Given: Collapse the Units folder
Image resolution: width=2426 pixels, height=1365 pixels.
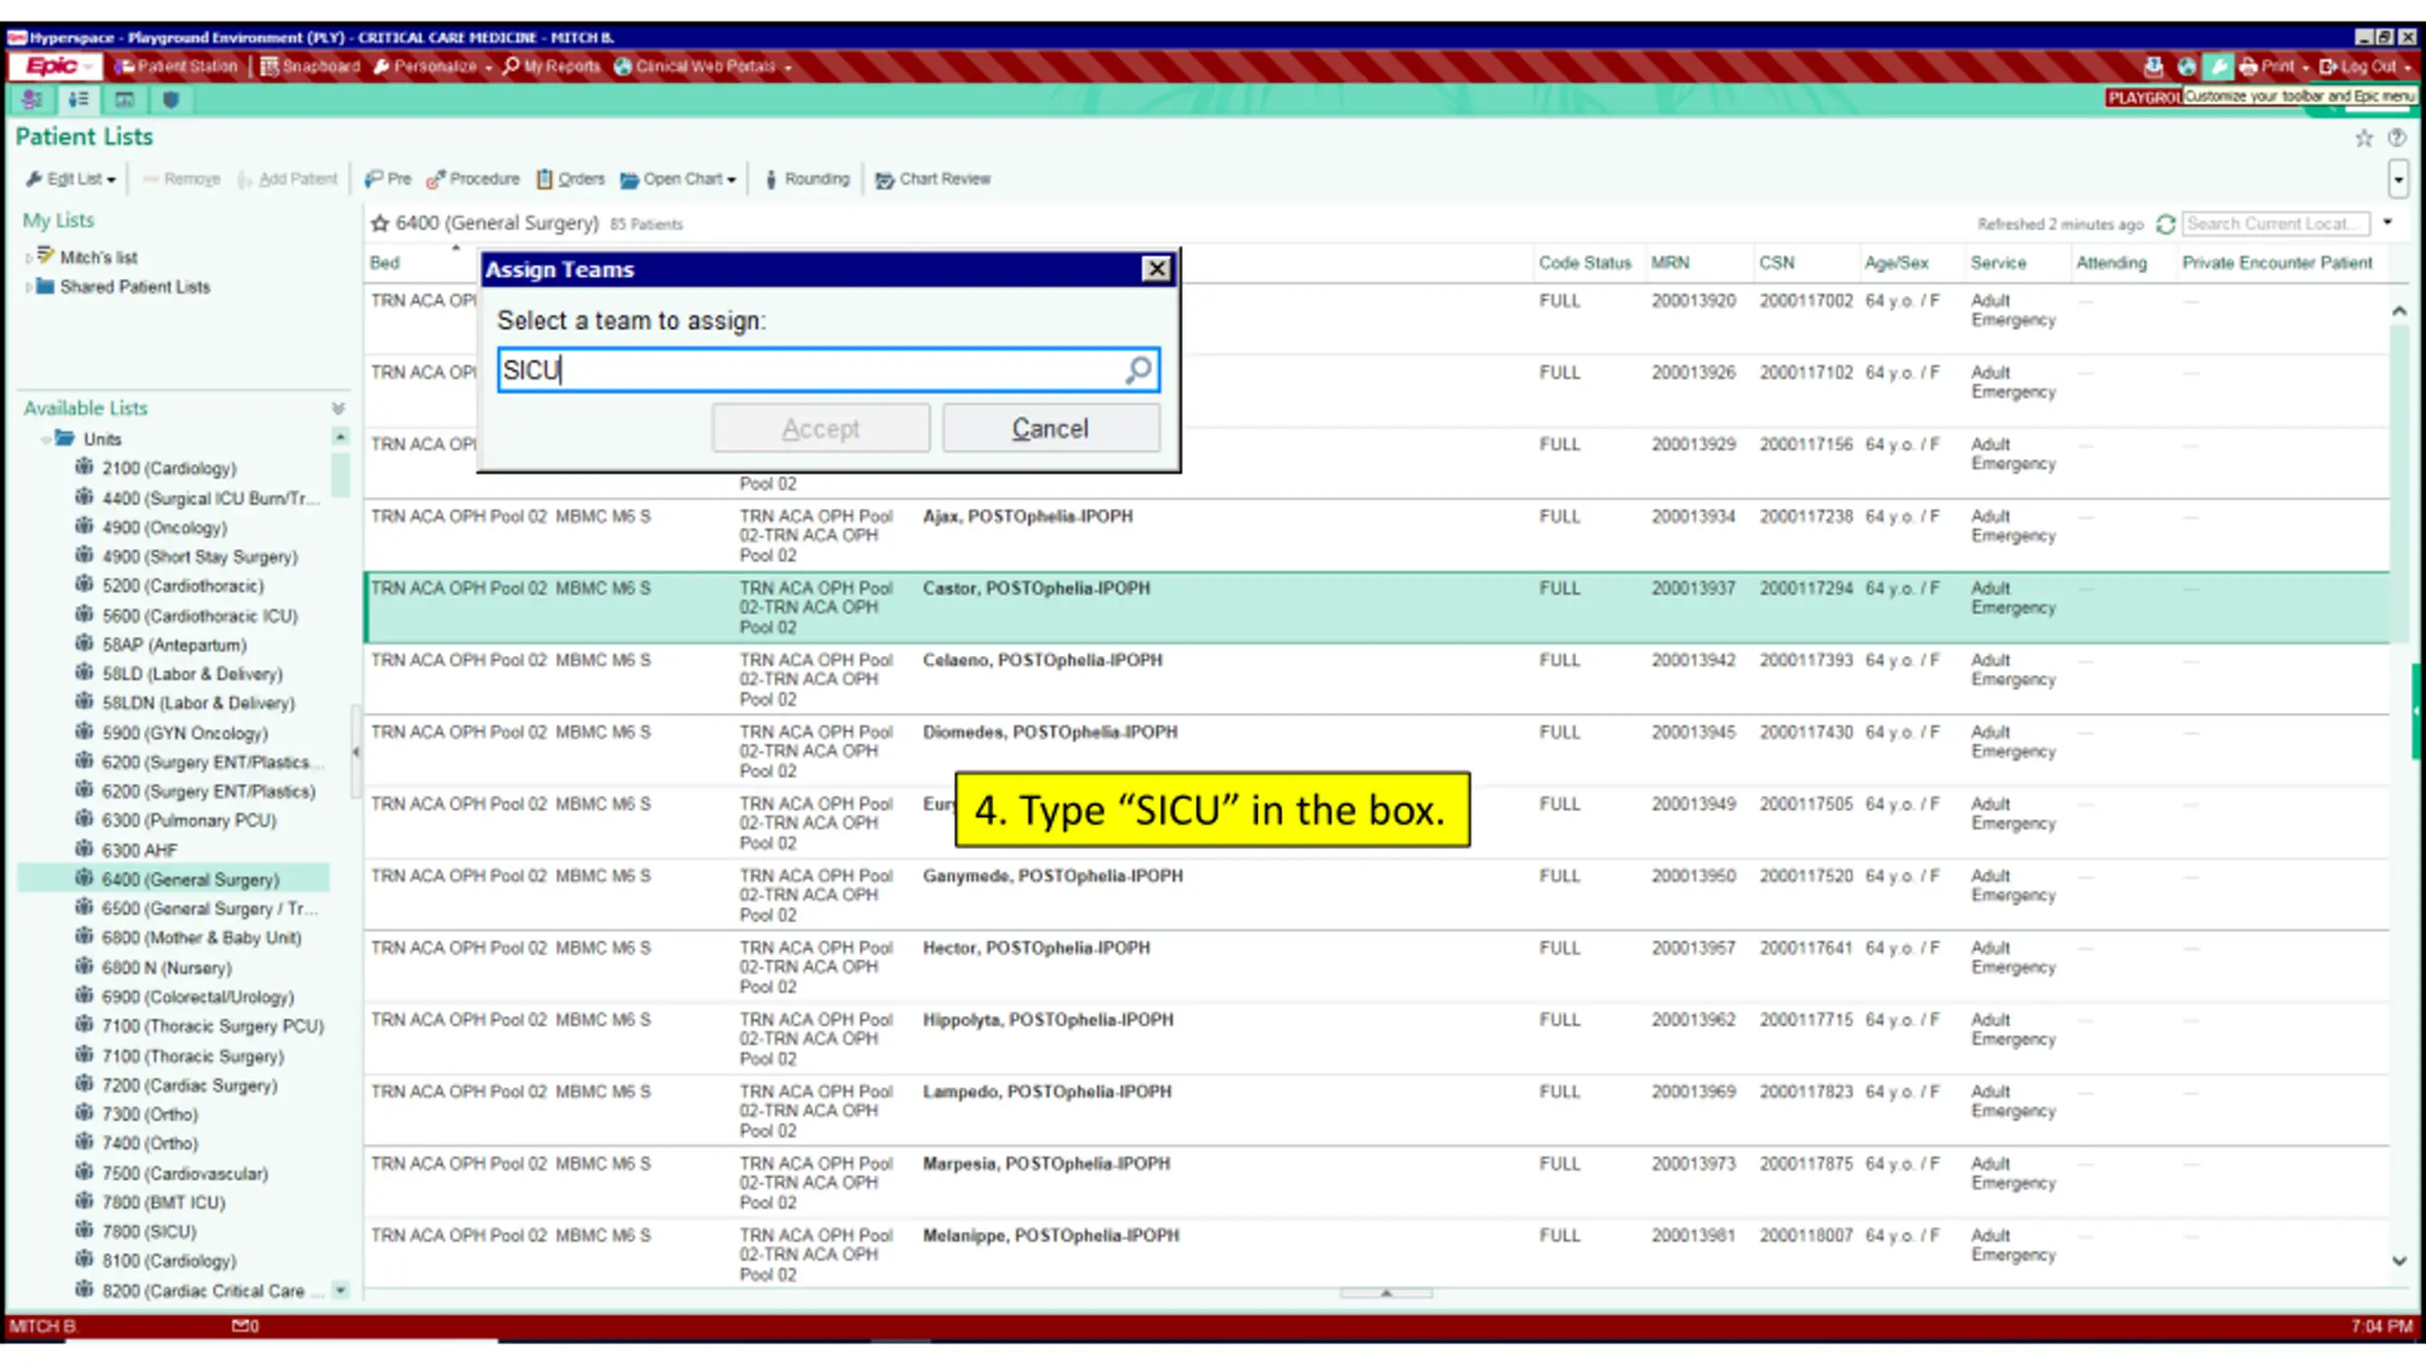Looking at the screenshot, I should [45, 440].
